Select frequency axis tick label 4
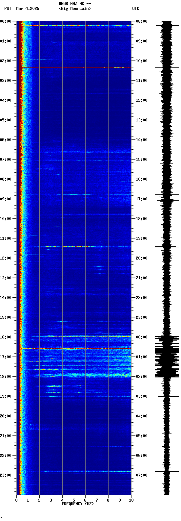Image resolution: width=181 pixels, height=521 pixels. click(x=62, y=500)
